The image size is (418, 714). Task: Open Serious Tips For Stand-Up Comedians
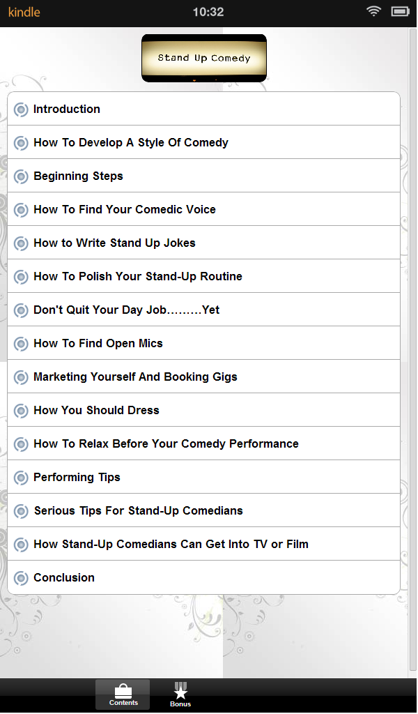click(x=138, y=510)
